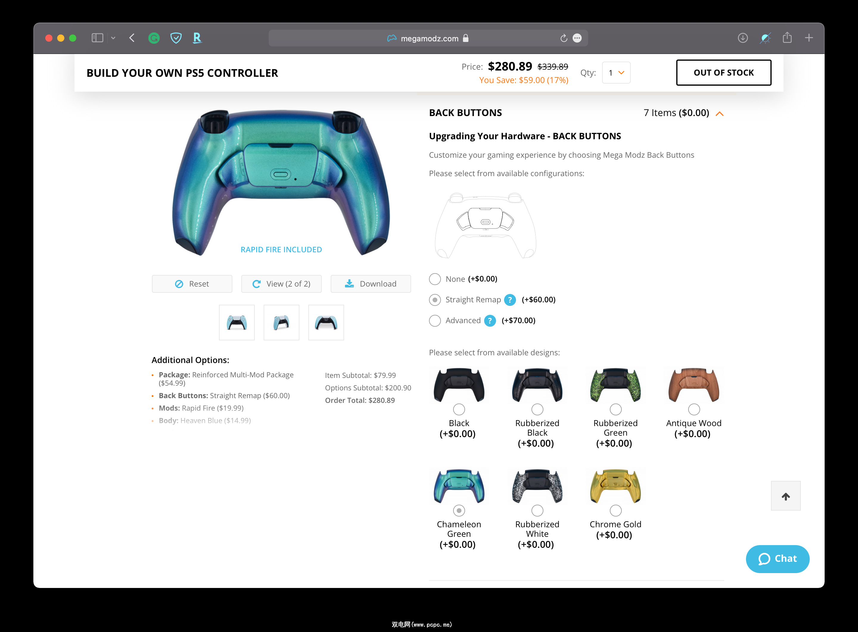Open the Grammarly extension icon
The image size is (858, 632).
click(x=154, y=38)
